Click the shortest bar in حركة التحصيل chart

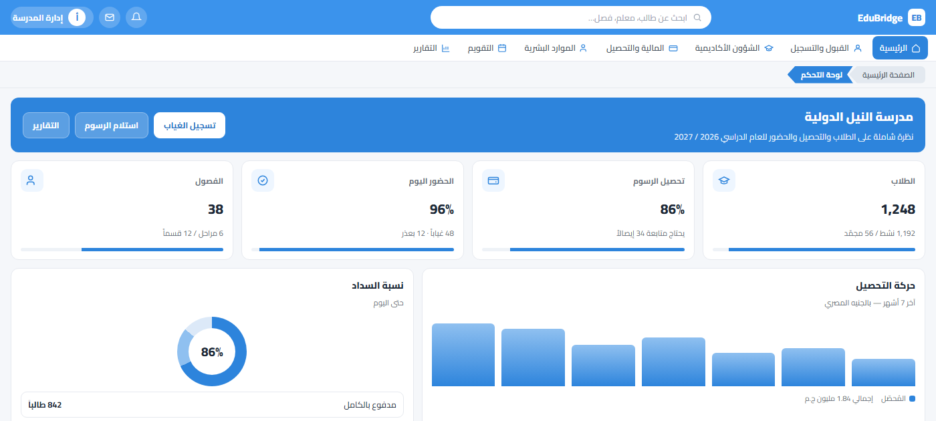tap(883, 372)
